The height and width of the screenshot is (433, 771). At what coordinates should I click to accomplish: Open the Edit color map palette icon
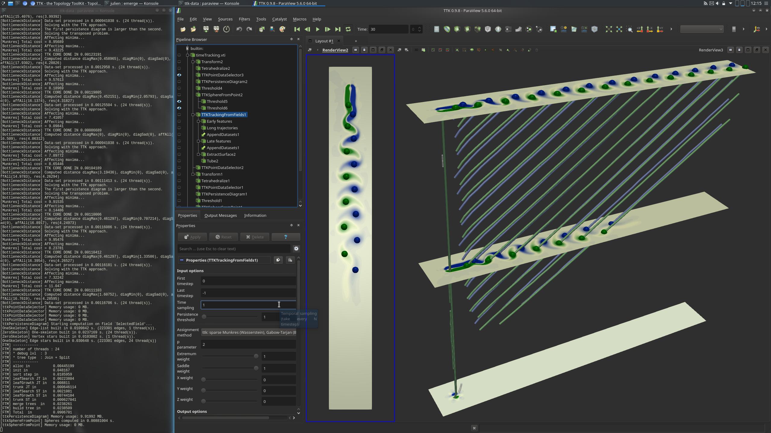pyautogui.click(x=282, y=29)
